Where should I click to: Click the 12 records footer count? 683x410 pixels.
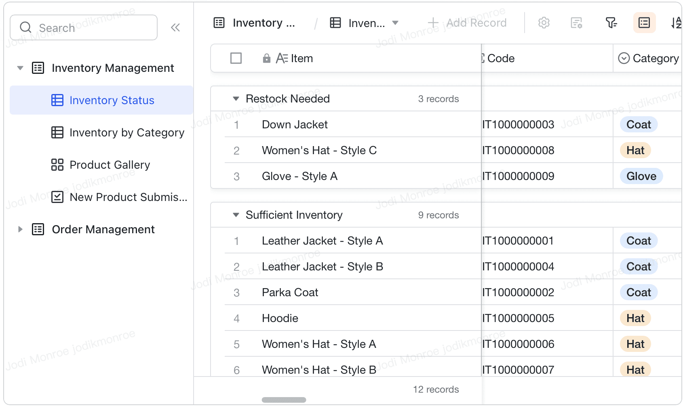[x=436, y=389]
